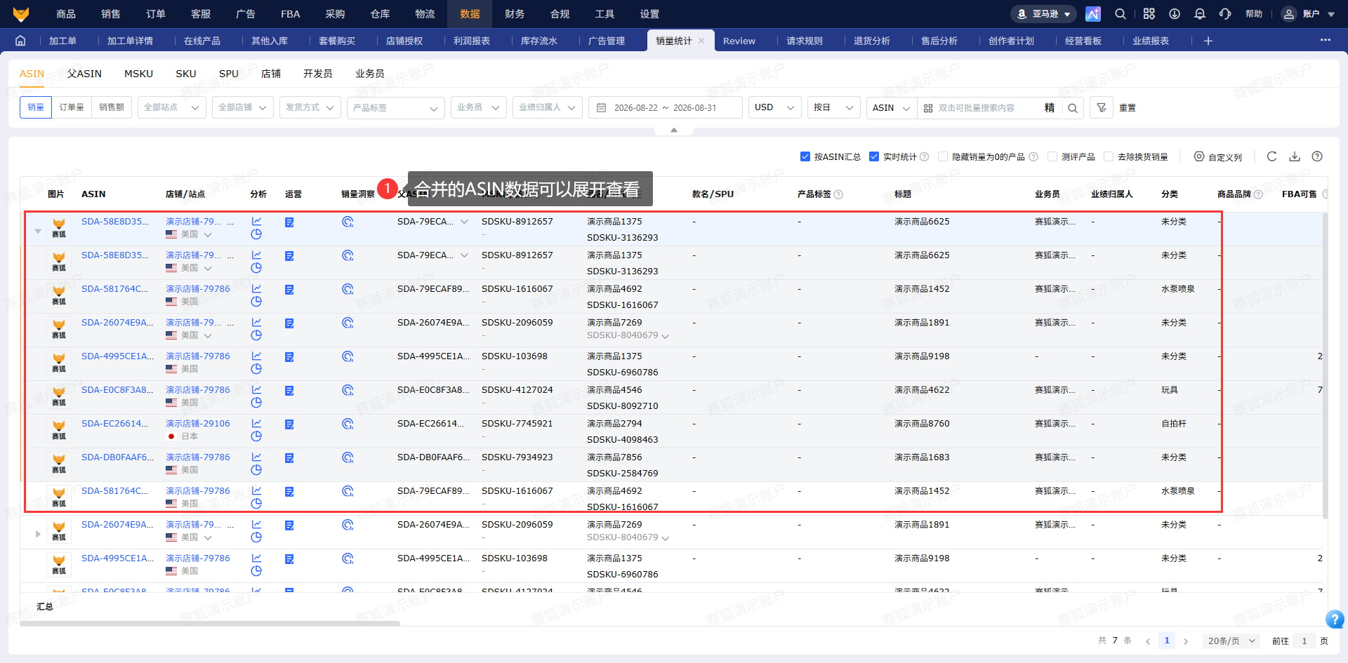Click the floating help bubble icon
The height and width of the screenshot is (663, 1348).
pyautogui.click(x=1335, y=620)
